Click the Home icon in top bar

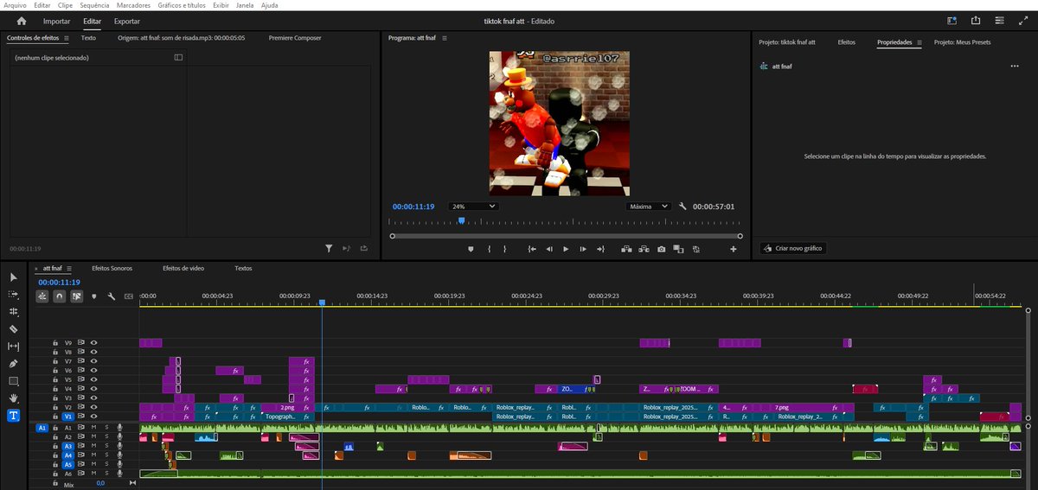coord(22,21)
